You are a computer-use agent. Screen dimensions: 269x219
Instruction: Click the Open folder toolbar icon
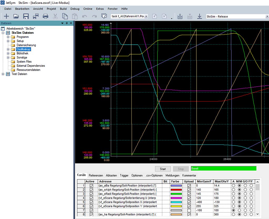click(16, 16)
